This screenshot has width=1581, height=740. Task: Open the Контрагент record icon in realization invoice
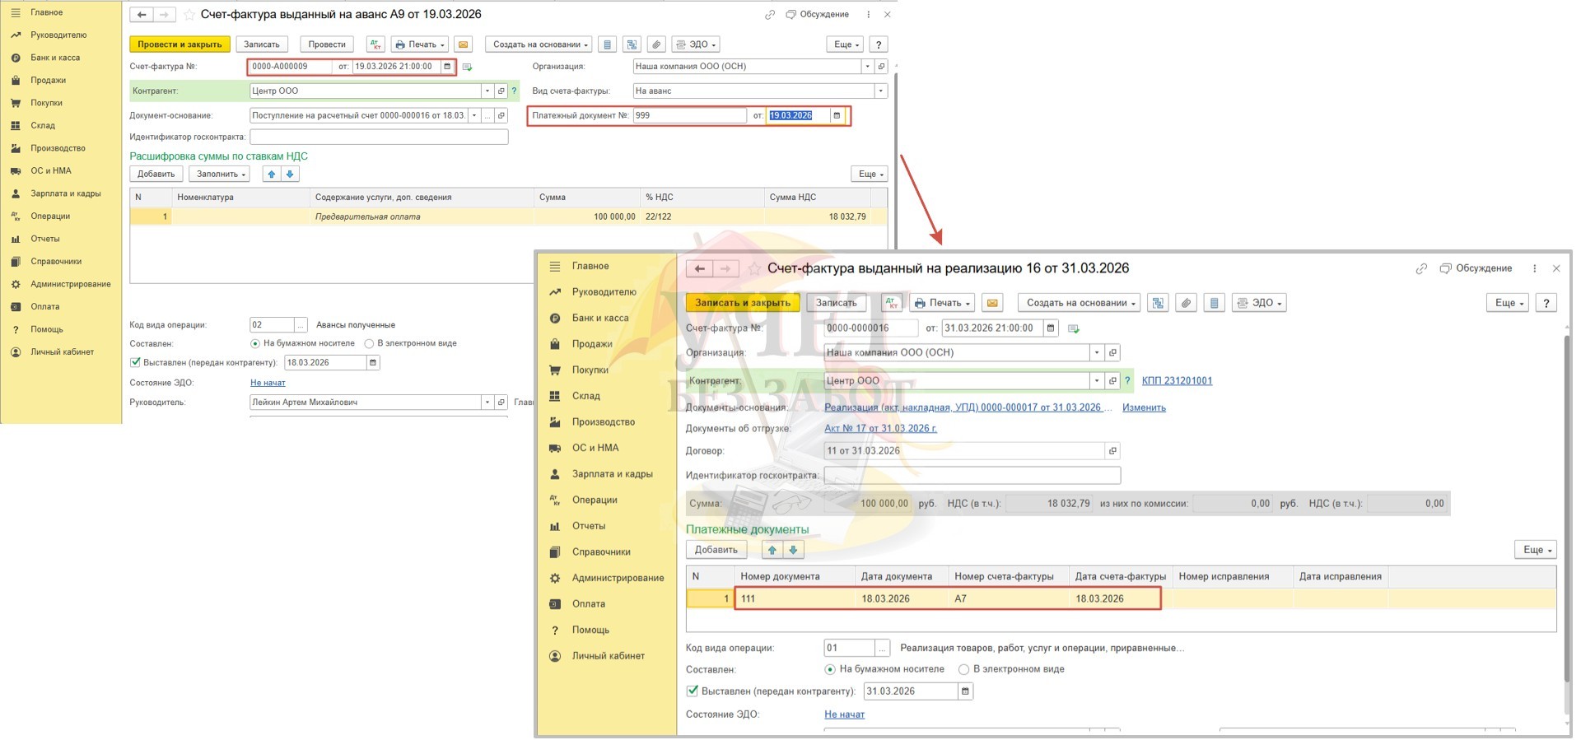pyautogui.click(x=1112, y=381)
